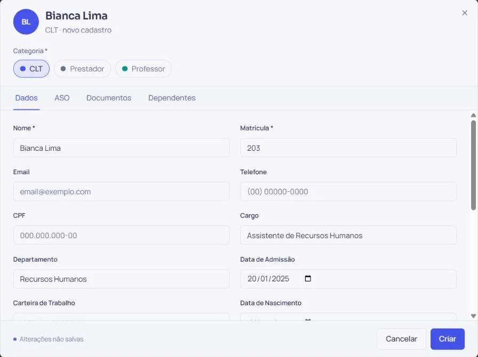Screen dimensions: 478x357
Task: Close the Bianca Lima dialog with X
Action: (x=464, y=13)
